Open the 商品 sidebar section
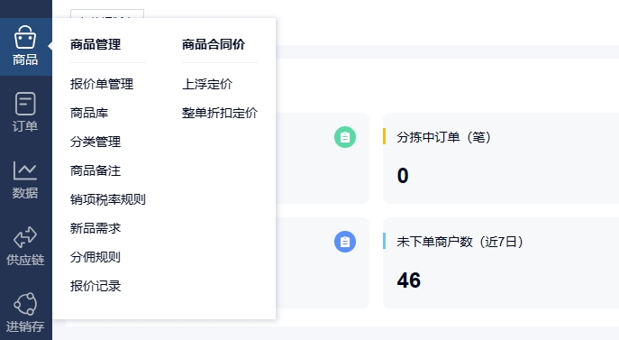The width and height of the screenshot is (619, 340). [25, 46]
